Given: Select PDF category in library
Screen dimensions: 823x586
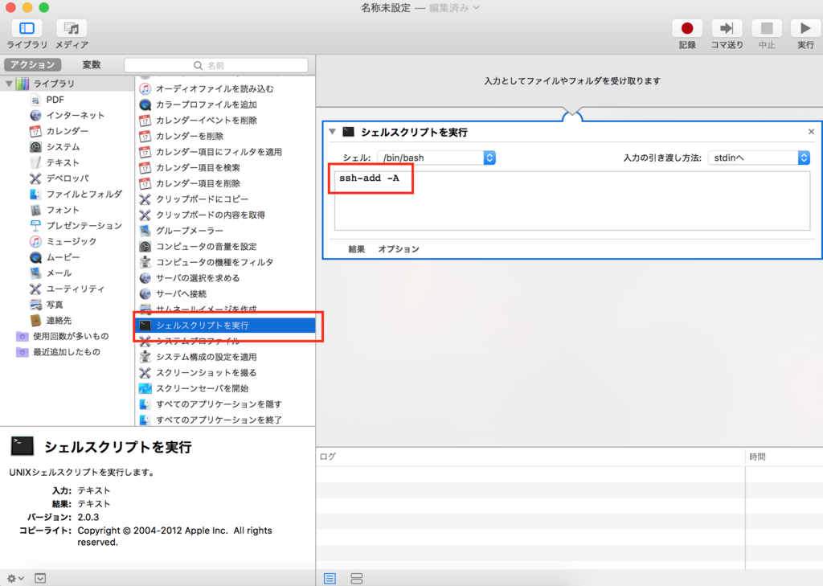Looking at the screenshot, I should pyautogui.click(x=55, y=99).
